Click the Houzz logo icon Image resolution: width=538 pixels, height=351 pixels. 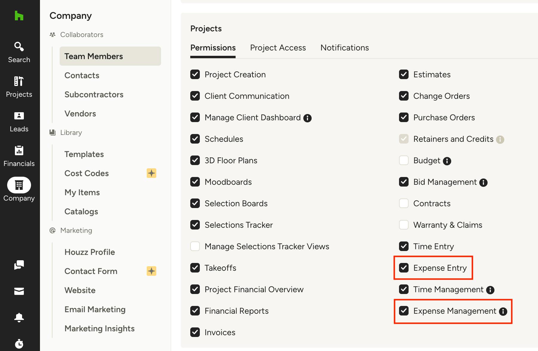[x=19, y=16]
